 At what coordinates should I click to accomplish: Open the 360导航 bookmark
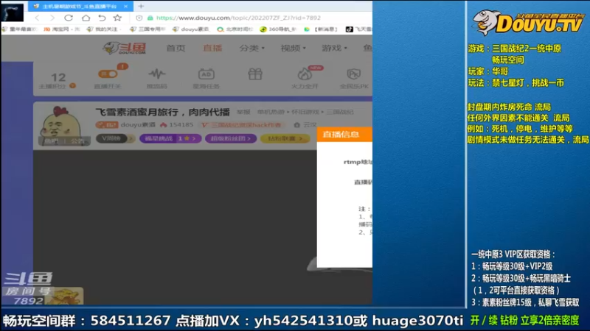point(278,29)
